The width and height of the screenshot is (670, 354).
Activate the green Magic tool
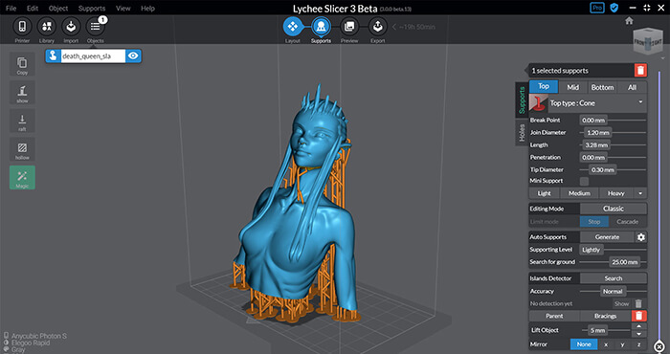[x=22, y=178]
